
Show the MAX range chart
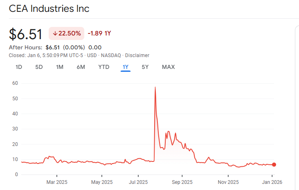[x=168, y=67]
